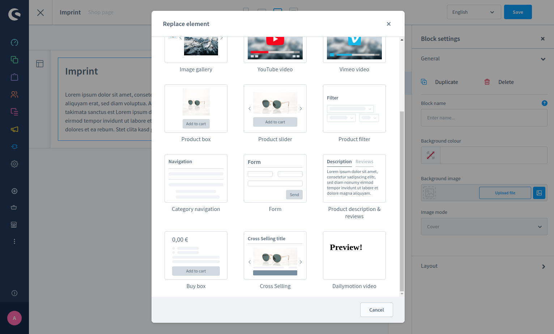Open the Customers section icon
The width and height of the screenshot is (554, 334).
click(x=14, y=94)
